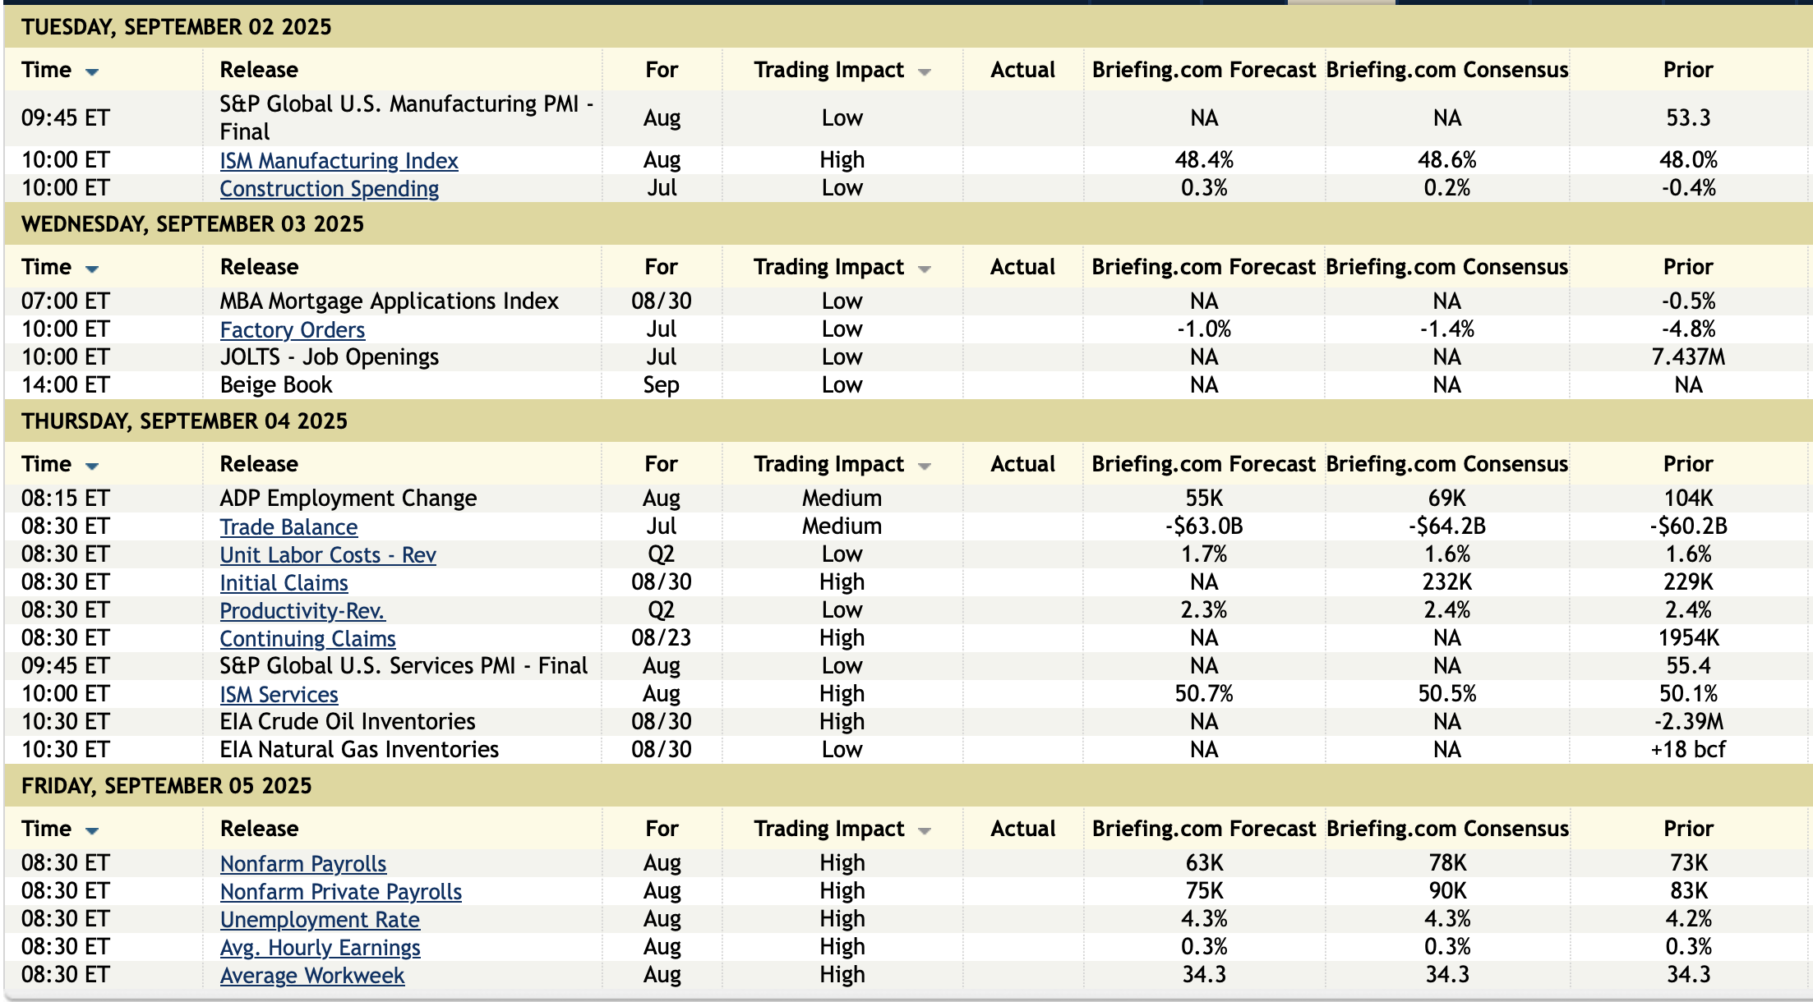The height and width of the screenshot is (1002, 1813).
Task: Click Trading Impact sort arrow in Friday's table
Action: [x=925, y=831]
